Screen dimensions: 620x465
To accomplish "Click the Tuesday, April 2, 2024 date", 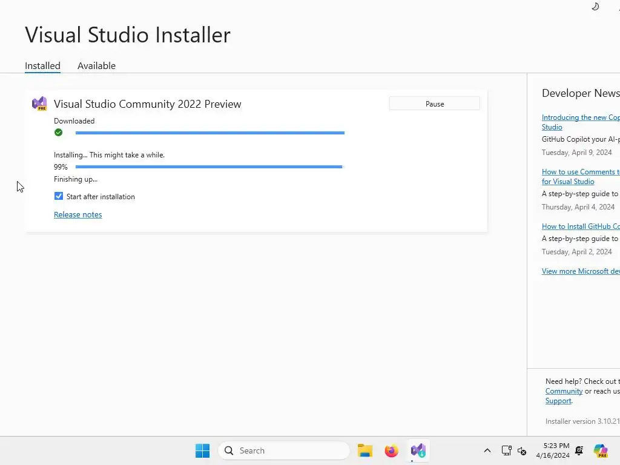I will tap(576, 251).
